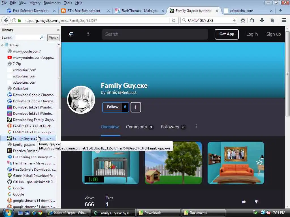
Task: Advance screenshots with the double-chevron arrow
Action: (x=259, y=162)
